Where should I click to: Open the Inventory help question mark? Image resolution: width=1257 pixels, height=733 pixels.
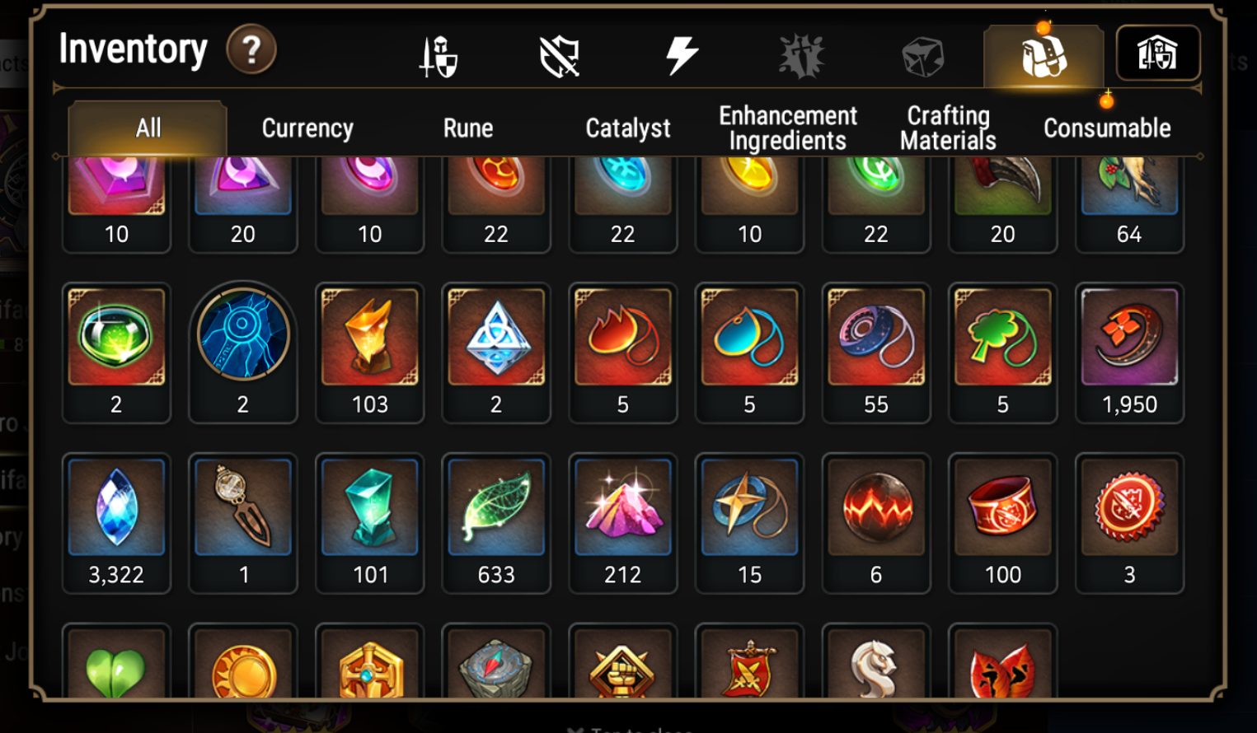[x=251, y=50]
